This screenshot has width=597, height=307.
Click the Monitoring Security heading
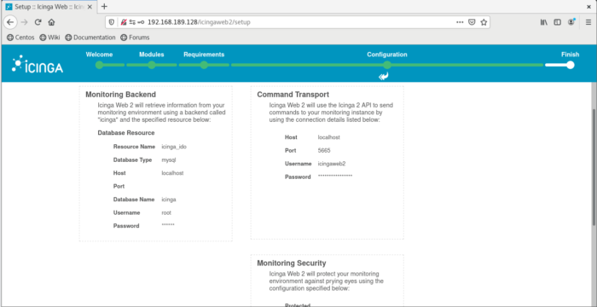click(292, 264)
